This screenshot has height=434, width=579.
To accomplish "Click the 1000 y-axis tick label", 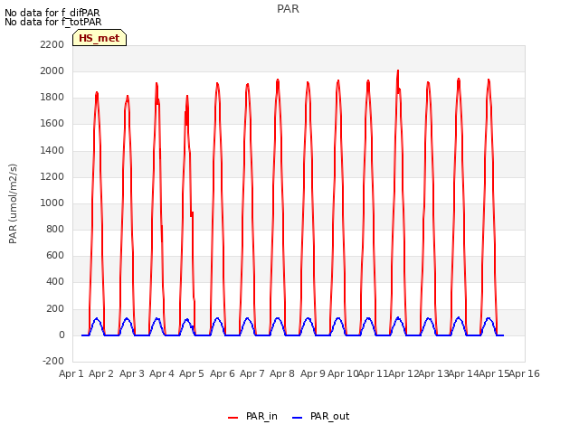I will (x=52, y=203).
